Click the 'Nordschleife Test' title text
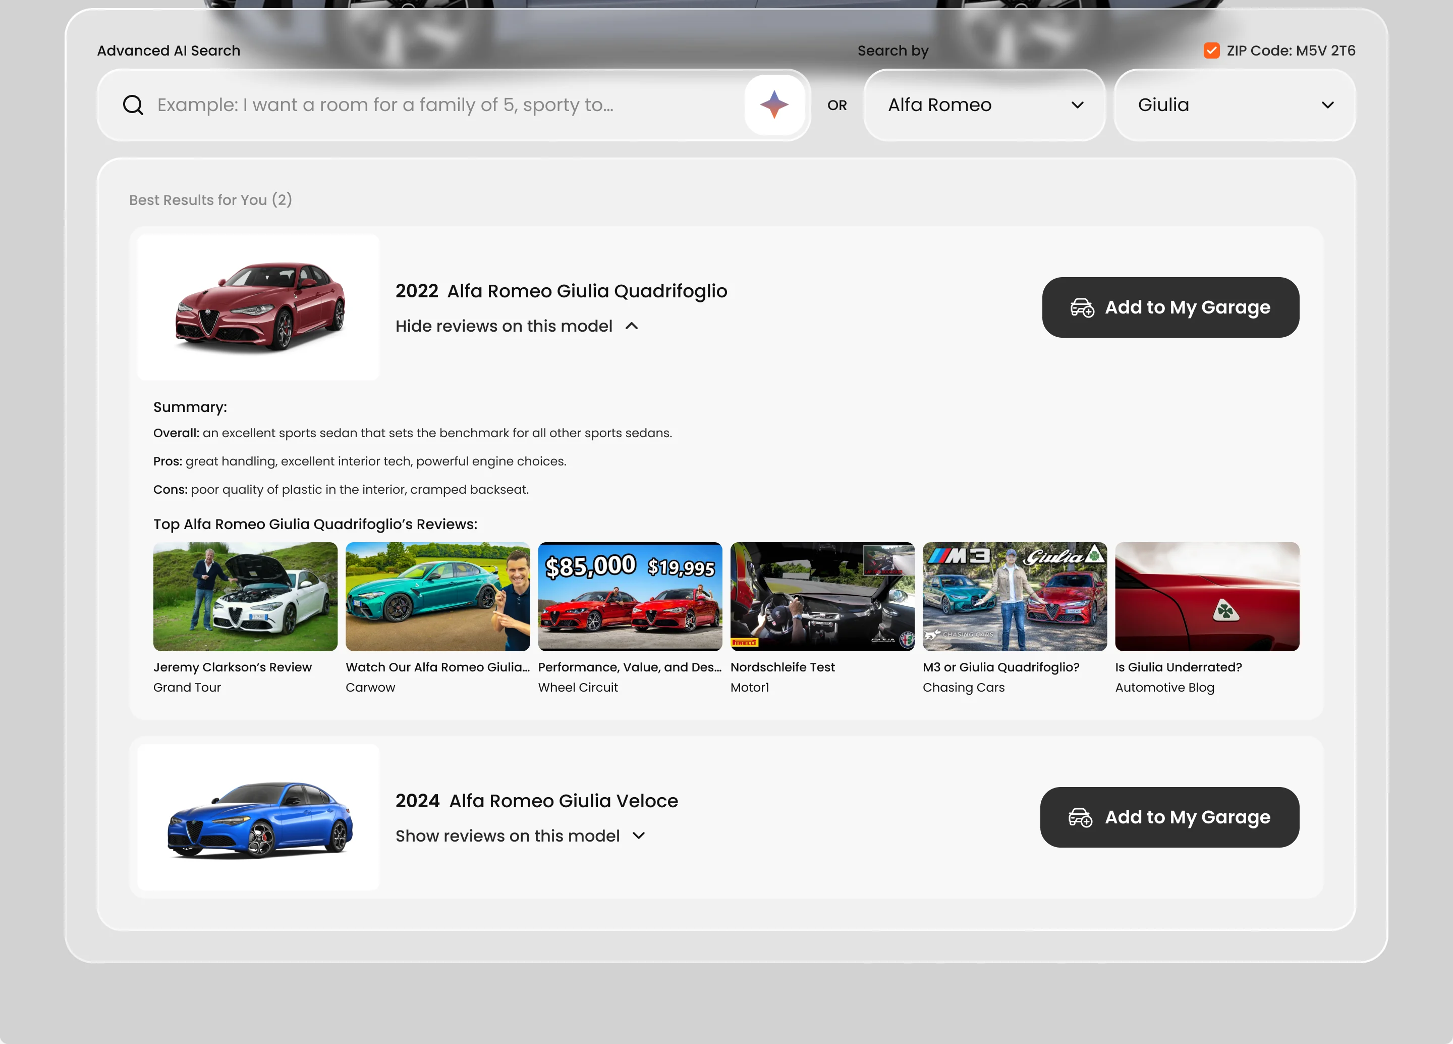This screenshot has width=1453, height=1044. coord(782,667)
